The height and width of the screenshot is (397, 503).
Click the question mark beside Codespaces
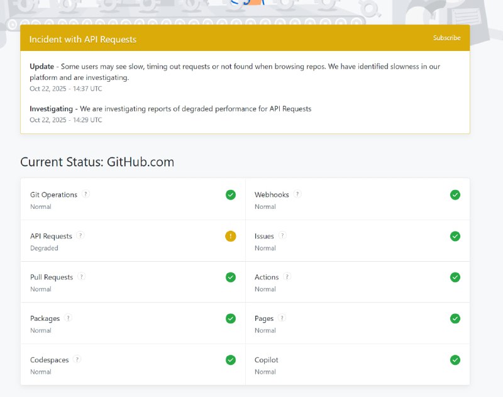[x=77, y=360]
